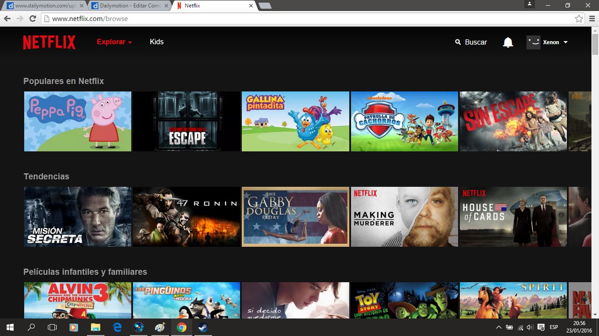This screenshot has width=599, height=336.
Task: Expand the Explorar dropdown menu
Action: (115, 42)
